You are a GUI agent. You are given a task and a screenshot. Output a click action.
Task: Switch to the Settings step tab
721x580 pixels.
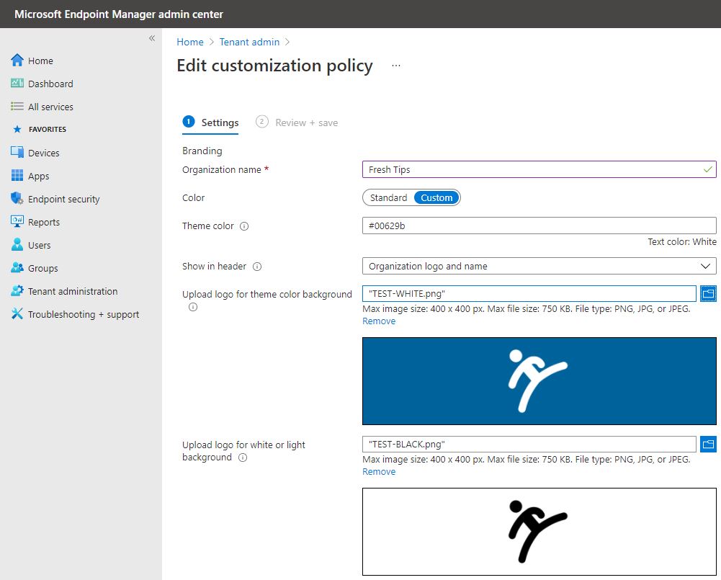(210, 122)
